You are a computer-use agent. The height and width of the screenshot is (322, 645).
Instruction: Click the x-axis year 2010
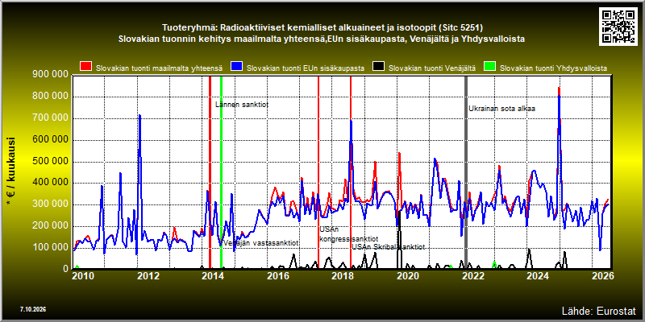[x=83, y=276]
